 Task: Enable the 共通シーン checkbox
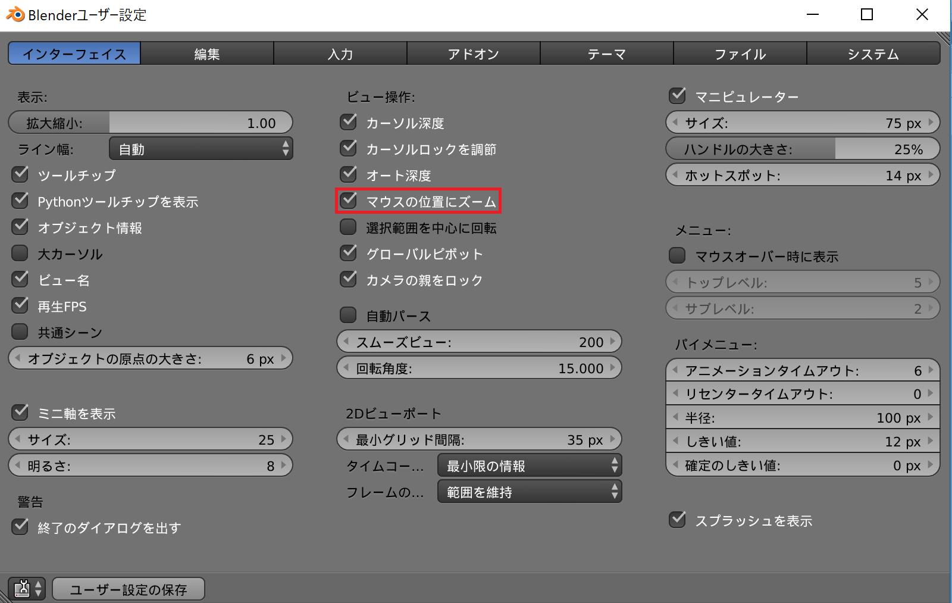pos(20,332)
